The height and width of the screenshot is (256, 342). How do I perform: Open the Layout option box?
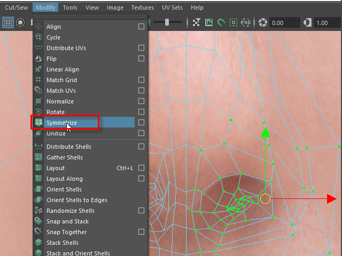pyautogui.click(x=141, y=168)
